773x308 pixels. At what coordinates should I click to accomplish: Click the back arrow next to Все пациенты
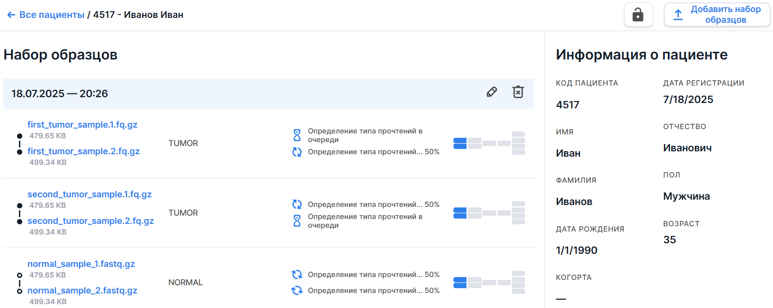11,15
